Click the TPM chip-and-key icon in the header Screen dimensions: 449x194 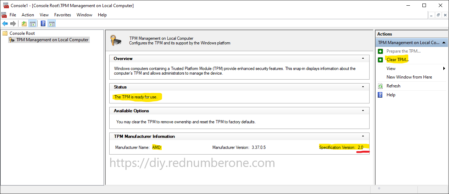(x=115, y=40)
